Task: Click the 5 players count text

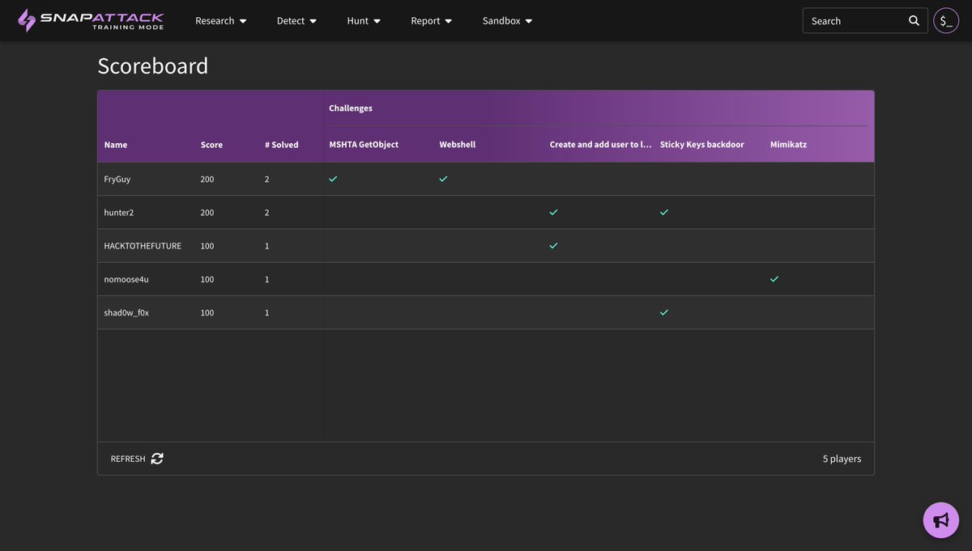Action: pyautogui.click(x=842, y=459)
